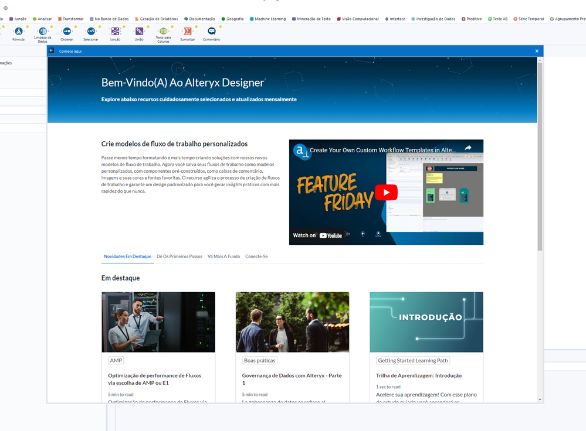Select the Texto para Colunas tool icon
Image resolution: width=586 pixels, height=431 pixels.
[x=163, y=32]
